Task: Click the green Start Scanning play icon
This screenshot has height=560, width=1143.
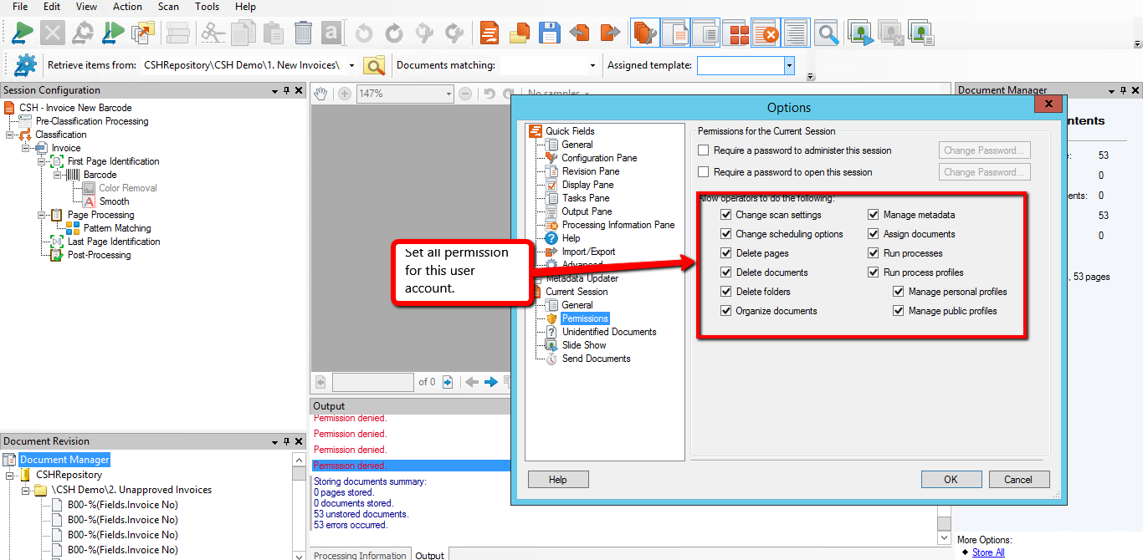Action: (x=23, y=33)
